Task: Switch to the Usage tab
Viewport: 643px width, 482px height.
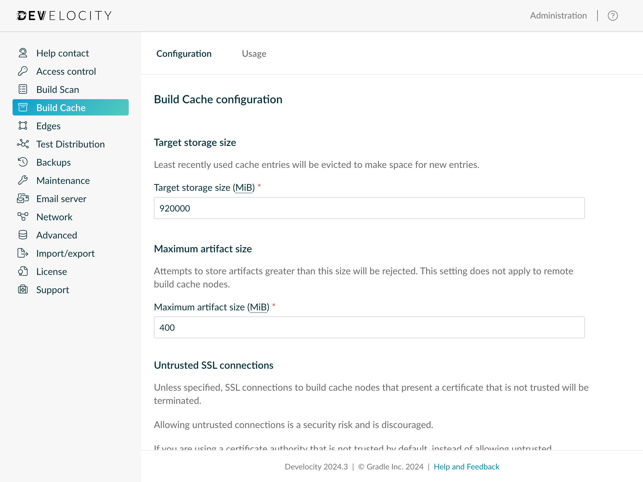Action: click(254, 53)
